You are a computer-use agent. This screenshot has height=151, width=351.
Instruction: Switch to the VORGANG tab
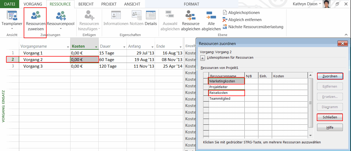pos(33,4)
